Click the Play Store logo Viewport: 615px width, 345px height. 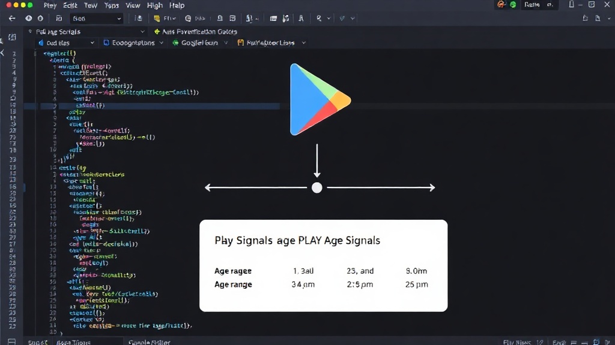tap(320, 99)
